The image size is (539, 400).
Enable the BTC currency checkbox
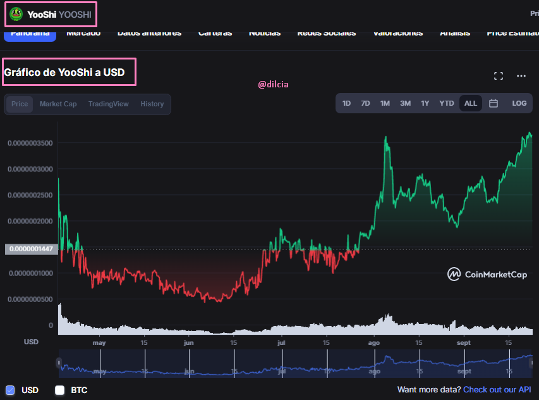tap(60, 390)
